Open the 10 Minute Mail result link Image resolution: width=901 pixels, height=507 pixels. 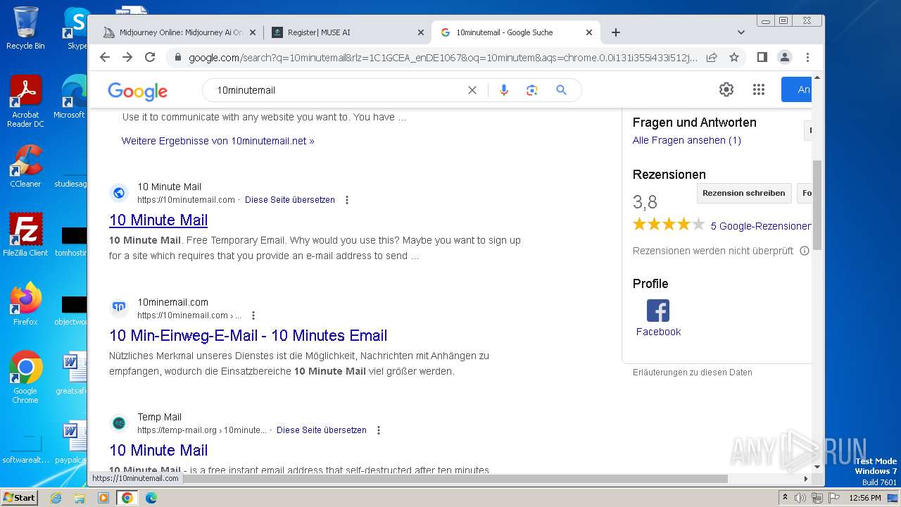click(158, 220)
